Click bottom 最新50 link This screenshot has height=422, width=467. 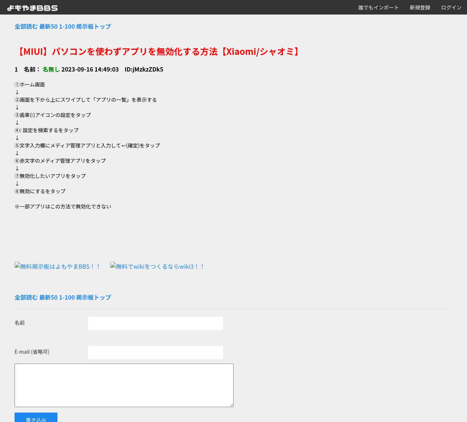[x=48, y=297]
